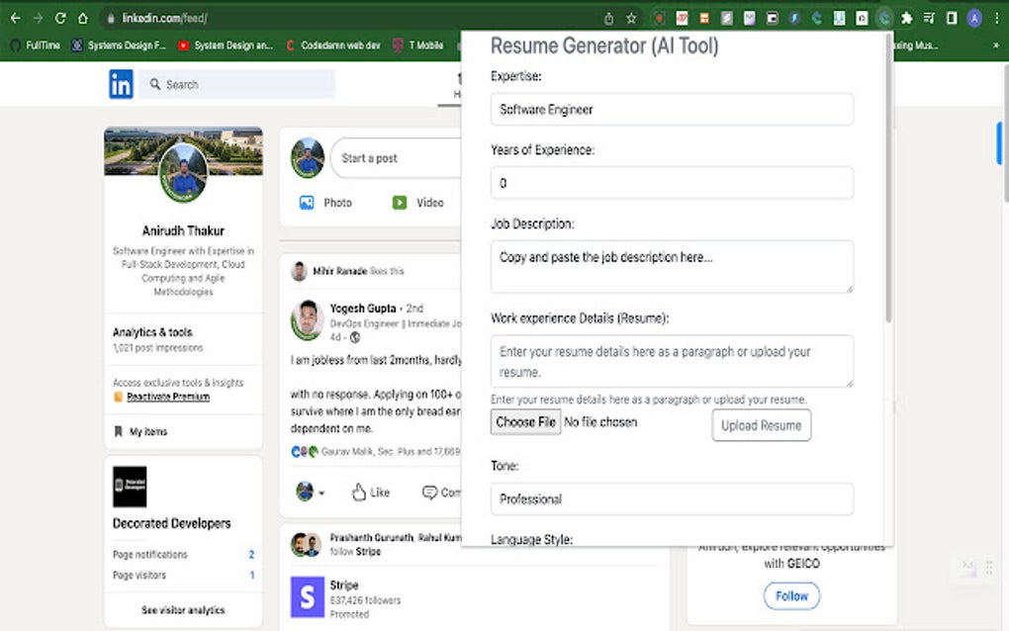
Task: Reload the page using the browser refresh icon
Action: (x=60, y=18)
